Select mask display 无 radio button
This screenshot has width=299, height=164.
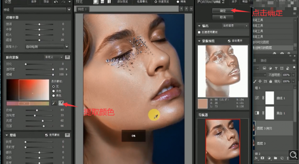(x=53, y=86)
